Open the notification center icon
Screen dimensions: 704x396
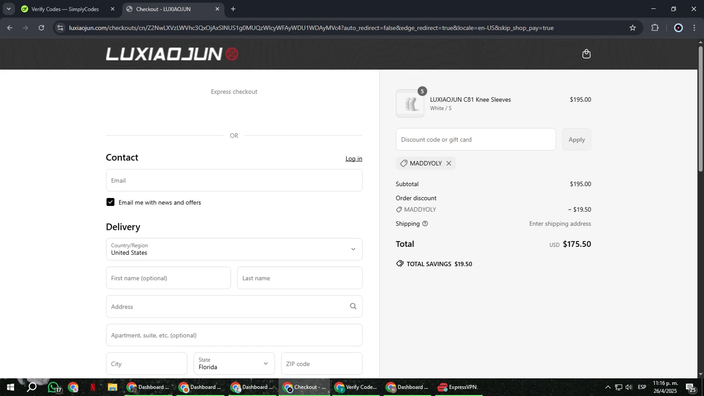pos(691,388)
